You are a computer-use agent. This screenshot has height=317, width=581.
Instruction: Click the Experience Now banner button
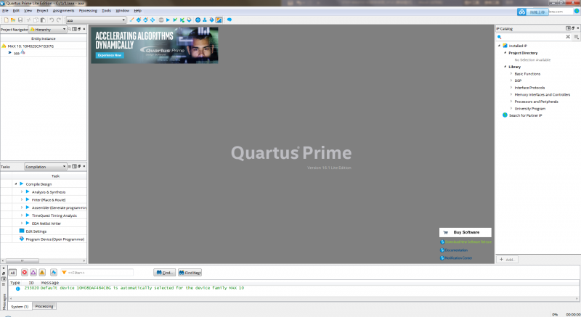110,55
